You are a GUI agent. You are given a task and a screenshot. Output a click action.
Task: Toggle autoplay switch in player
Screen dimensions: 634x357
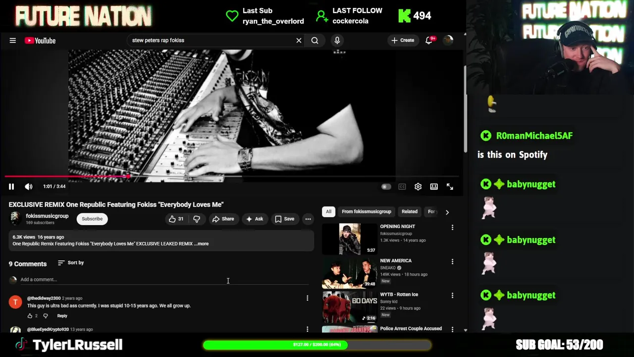(386, 186)
